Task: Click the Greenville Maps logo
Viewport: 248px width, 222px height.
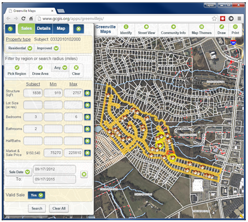Action: [x=106, y=29]
